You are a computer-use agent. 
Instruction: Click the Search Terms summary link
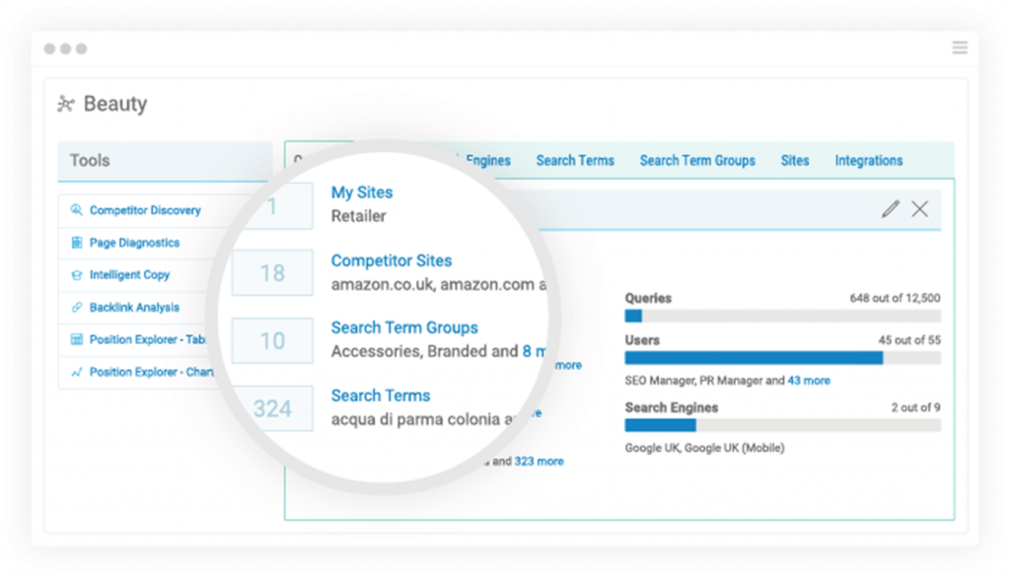pos(381,396)
